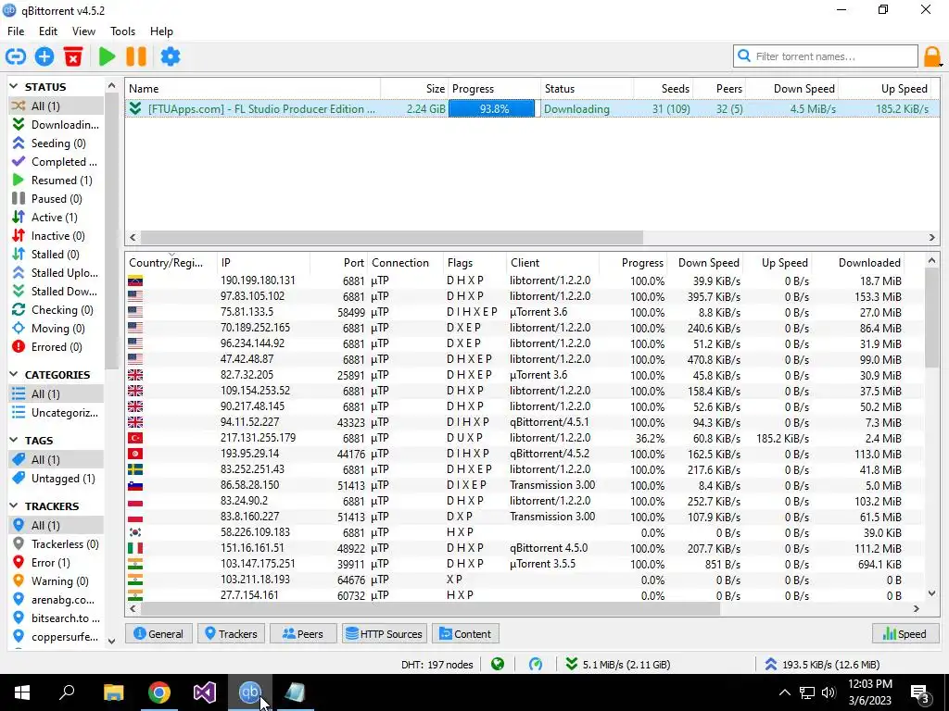Select the Errored (0) filter
Screen dimensions: 949x711
point(56,347)
